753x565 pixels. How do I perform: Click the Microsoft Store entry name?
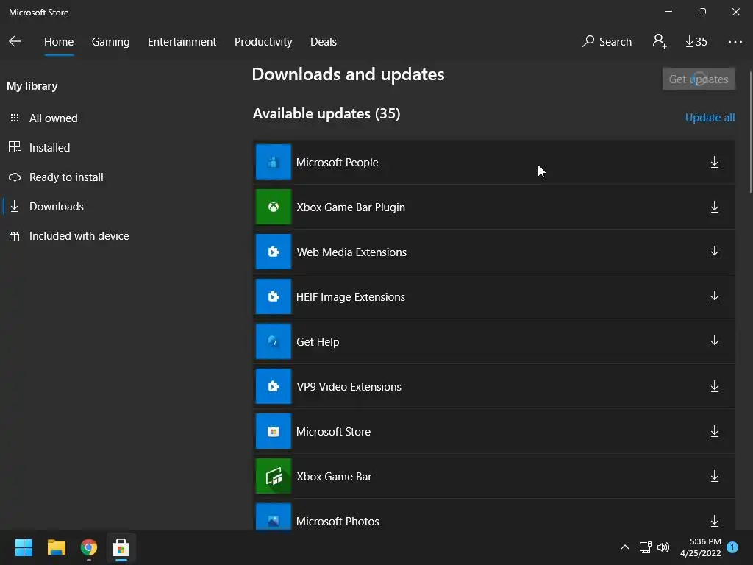click(333, 431)
